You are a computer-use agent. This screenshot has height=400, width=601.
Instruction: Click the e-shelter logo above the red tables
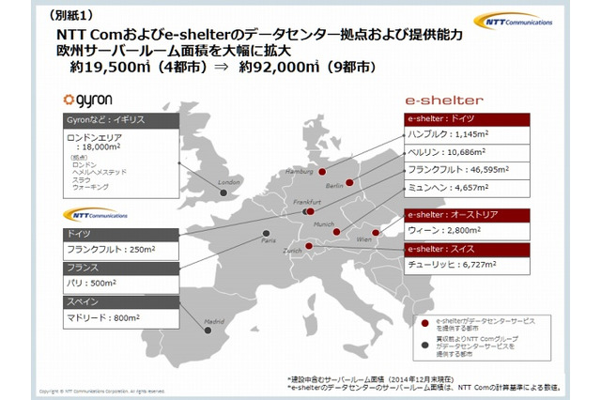444,100
